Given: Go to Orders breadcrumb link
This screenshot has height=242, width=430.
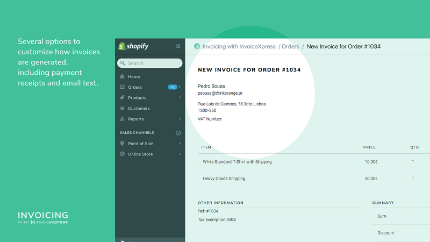Looking at the screenshot, I should pyautogui.click(x=290, y=46).
